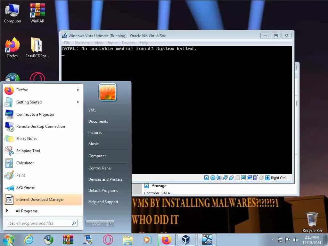Open Connect to a Projector from Start menu
Viewport: 328px width, 246px height.
tap(43, 114)
